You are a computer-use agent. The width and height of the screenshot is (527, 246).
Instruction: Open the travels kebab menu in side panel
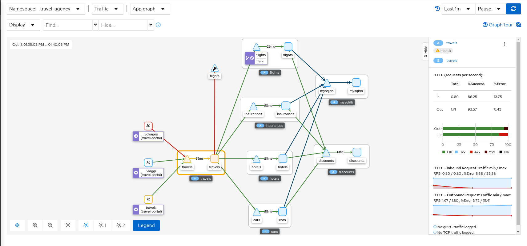[504, 44]
